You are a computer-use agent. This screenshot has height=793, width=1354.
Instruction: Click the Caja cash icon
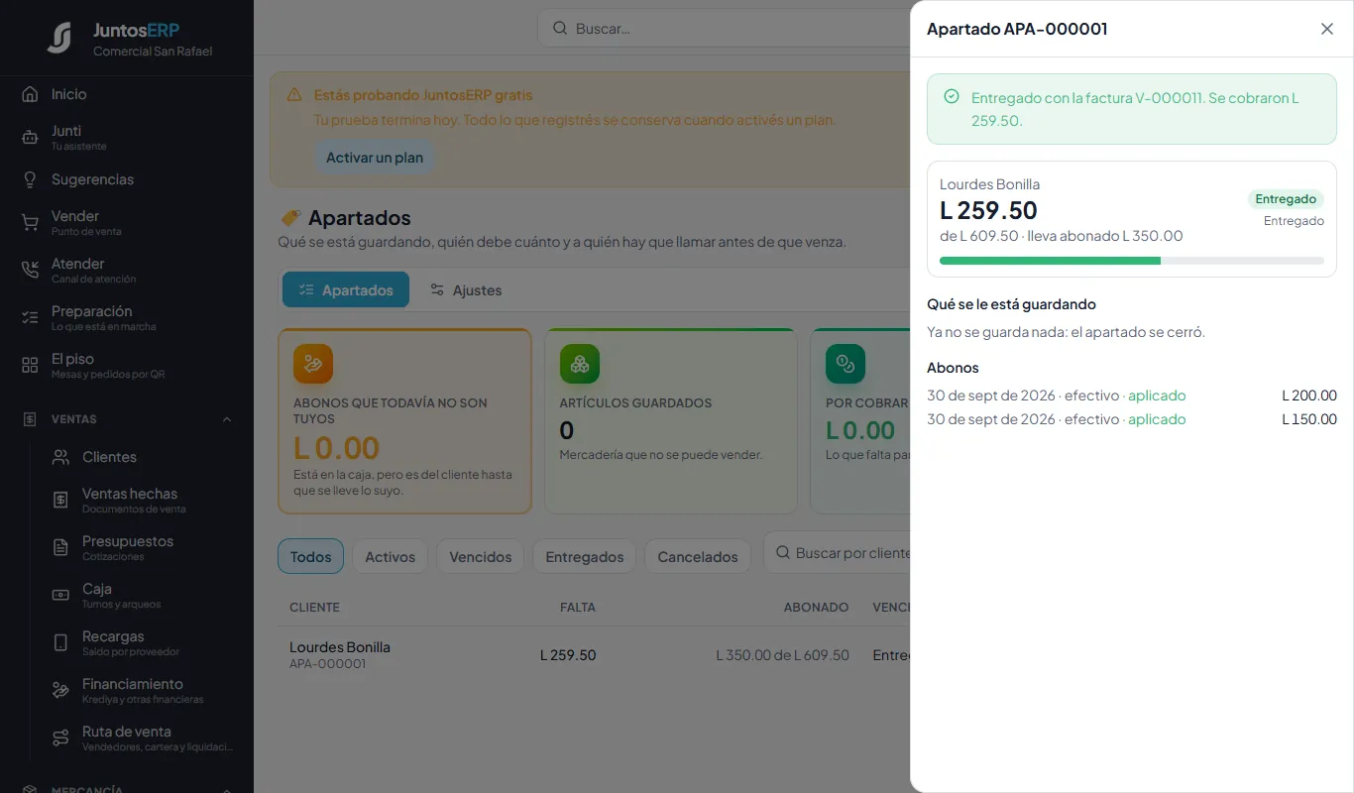[60, 596]
